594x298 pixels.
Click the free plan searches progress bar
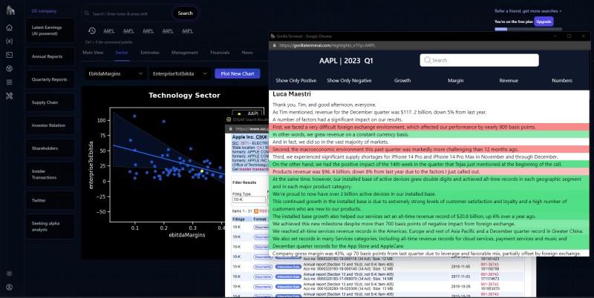pos(528,29)
